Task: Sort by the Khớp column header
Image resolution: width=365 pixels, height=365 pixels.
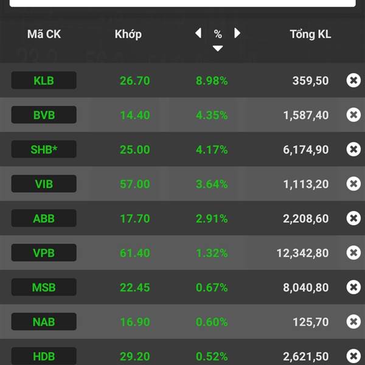Action: coord(128,35)
